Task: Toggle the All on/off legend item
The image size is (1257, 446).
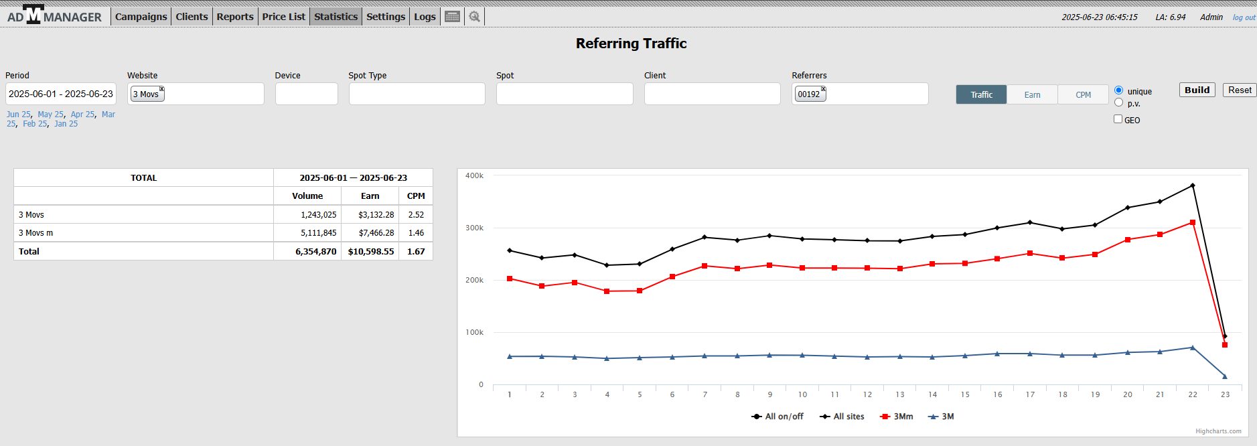Action: pyautogui.click(x=777, y=417)
